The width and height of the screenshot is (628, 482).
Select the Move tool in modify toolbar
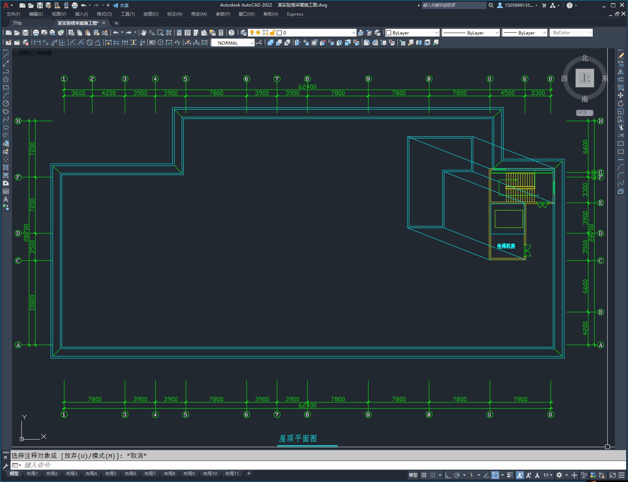621,95
